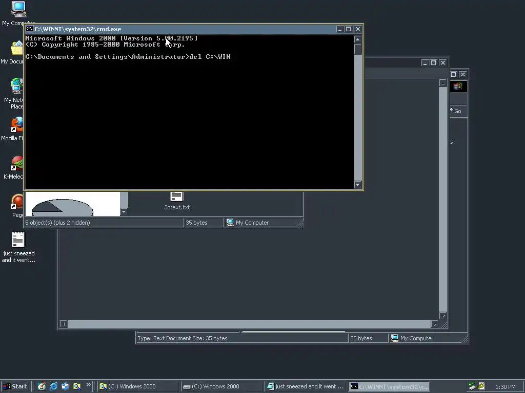
Task: Click the 1:30 PM system clock
Action: 506,387
